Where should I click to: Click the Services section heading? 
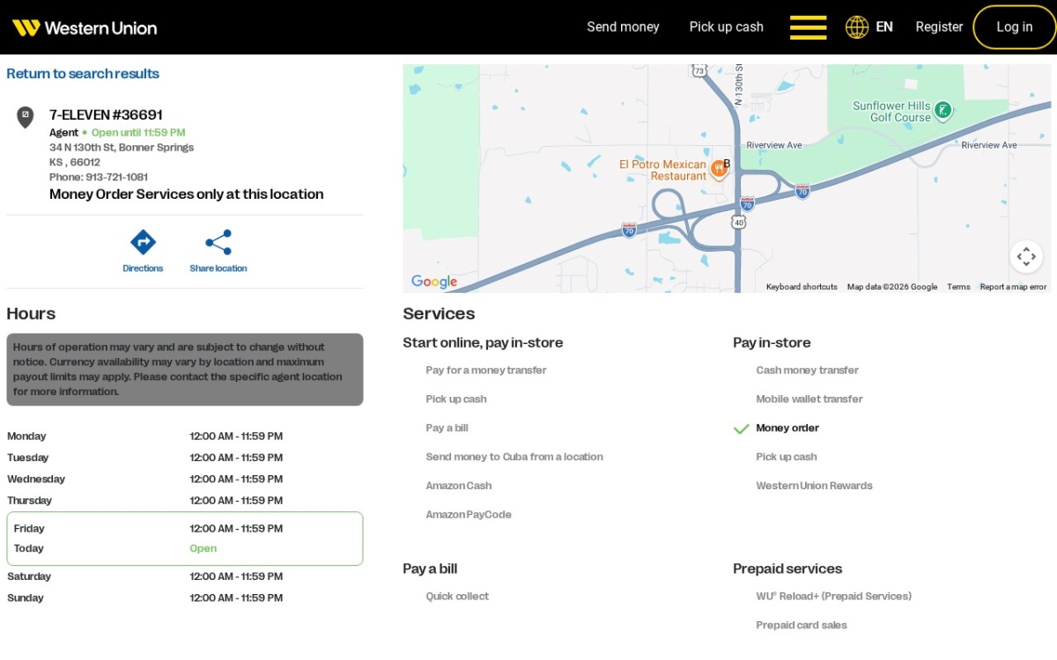tap(439, 314)
